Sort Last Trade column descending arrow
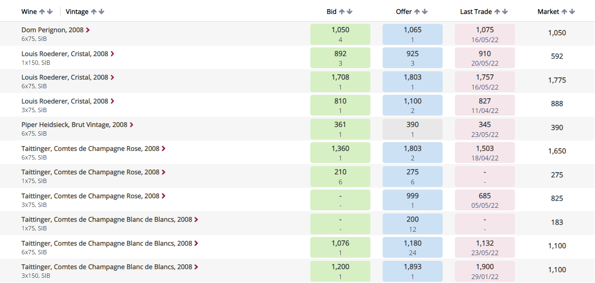The width and height of the screenshot is (595, 283). (505, 12)
